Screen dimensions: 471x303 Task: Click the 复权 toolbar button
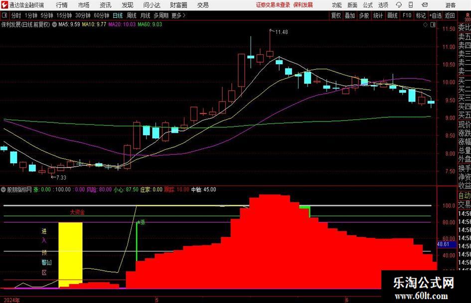click(335, 15)
